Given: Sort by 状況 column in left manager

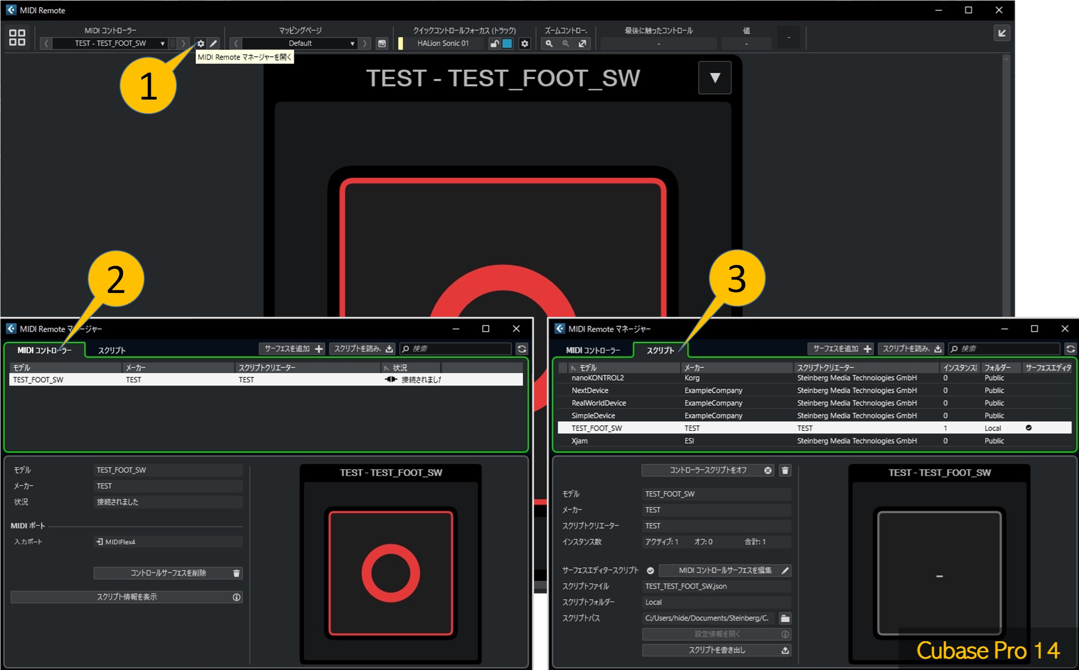Looking at the screenshot, I should [x=411, y=368].
